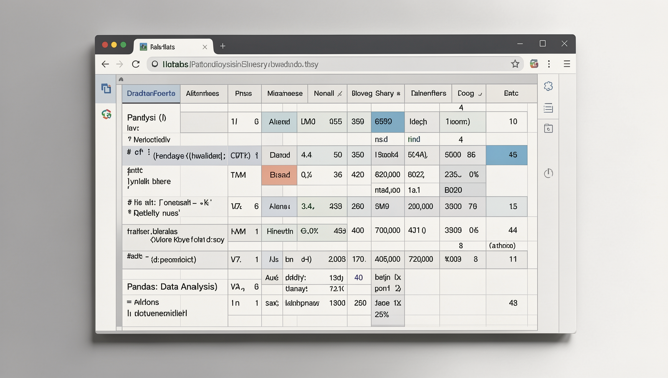Click the (athono) cell

tap(507, 246)
